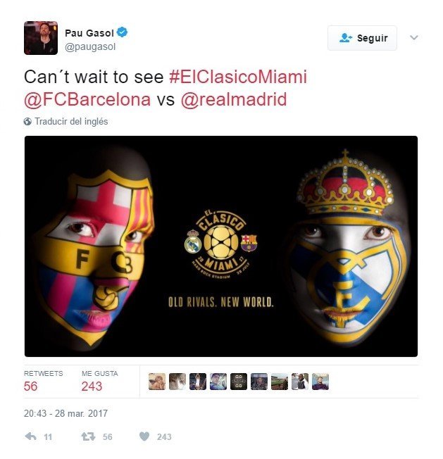Open Pau Gasol's profile picture
This screenshot has width=443, height=459.
[x=41, y=38]
